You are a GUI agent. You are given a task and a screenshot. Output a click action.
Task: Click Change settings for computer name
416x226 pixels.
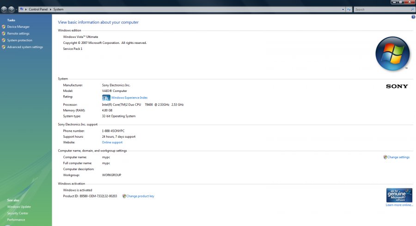point(398,157)
